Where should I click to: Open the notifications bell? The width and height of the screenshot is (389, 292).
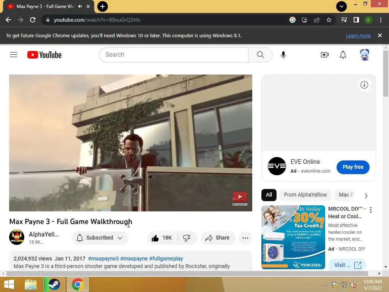[343, 55]
